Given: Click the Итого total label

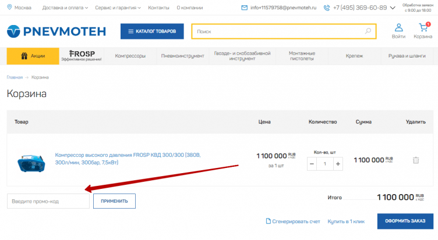Looking at the screenshot, I should point(335,198).
